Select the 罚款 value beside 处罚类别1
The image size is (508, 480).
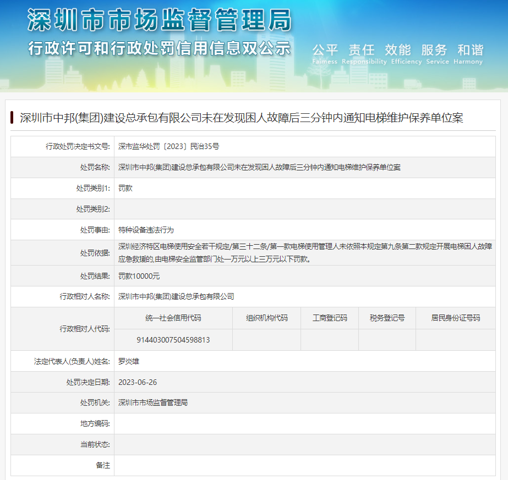(125, 189)
